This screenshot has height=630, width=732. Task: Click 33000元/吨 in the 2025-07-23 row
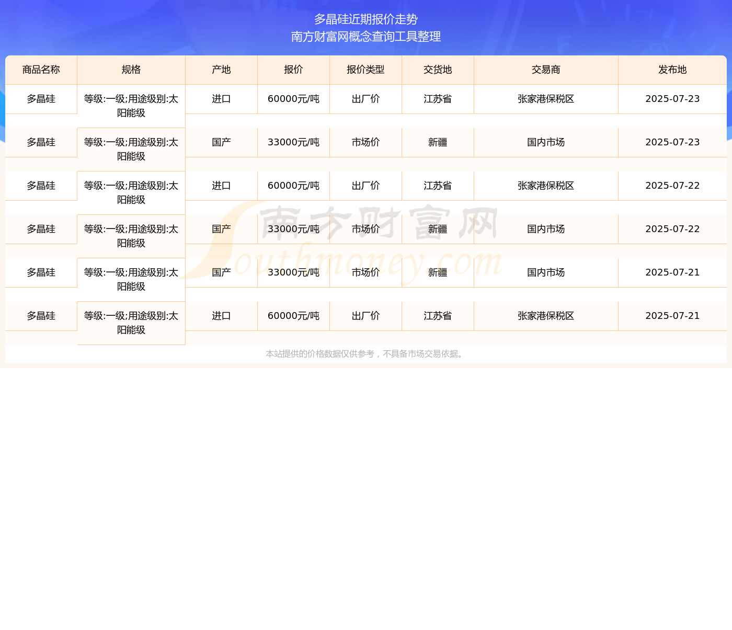[x=293, y=142]
